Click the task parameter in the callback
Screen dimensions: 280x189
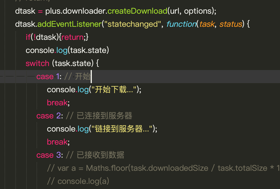[x=207, y=24]
